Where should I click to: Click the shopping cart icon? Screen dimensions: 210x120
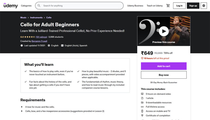pos(168,6)
